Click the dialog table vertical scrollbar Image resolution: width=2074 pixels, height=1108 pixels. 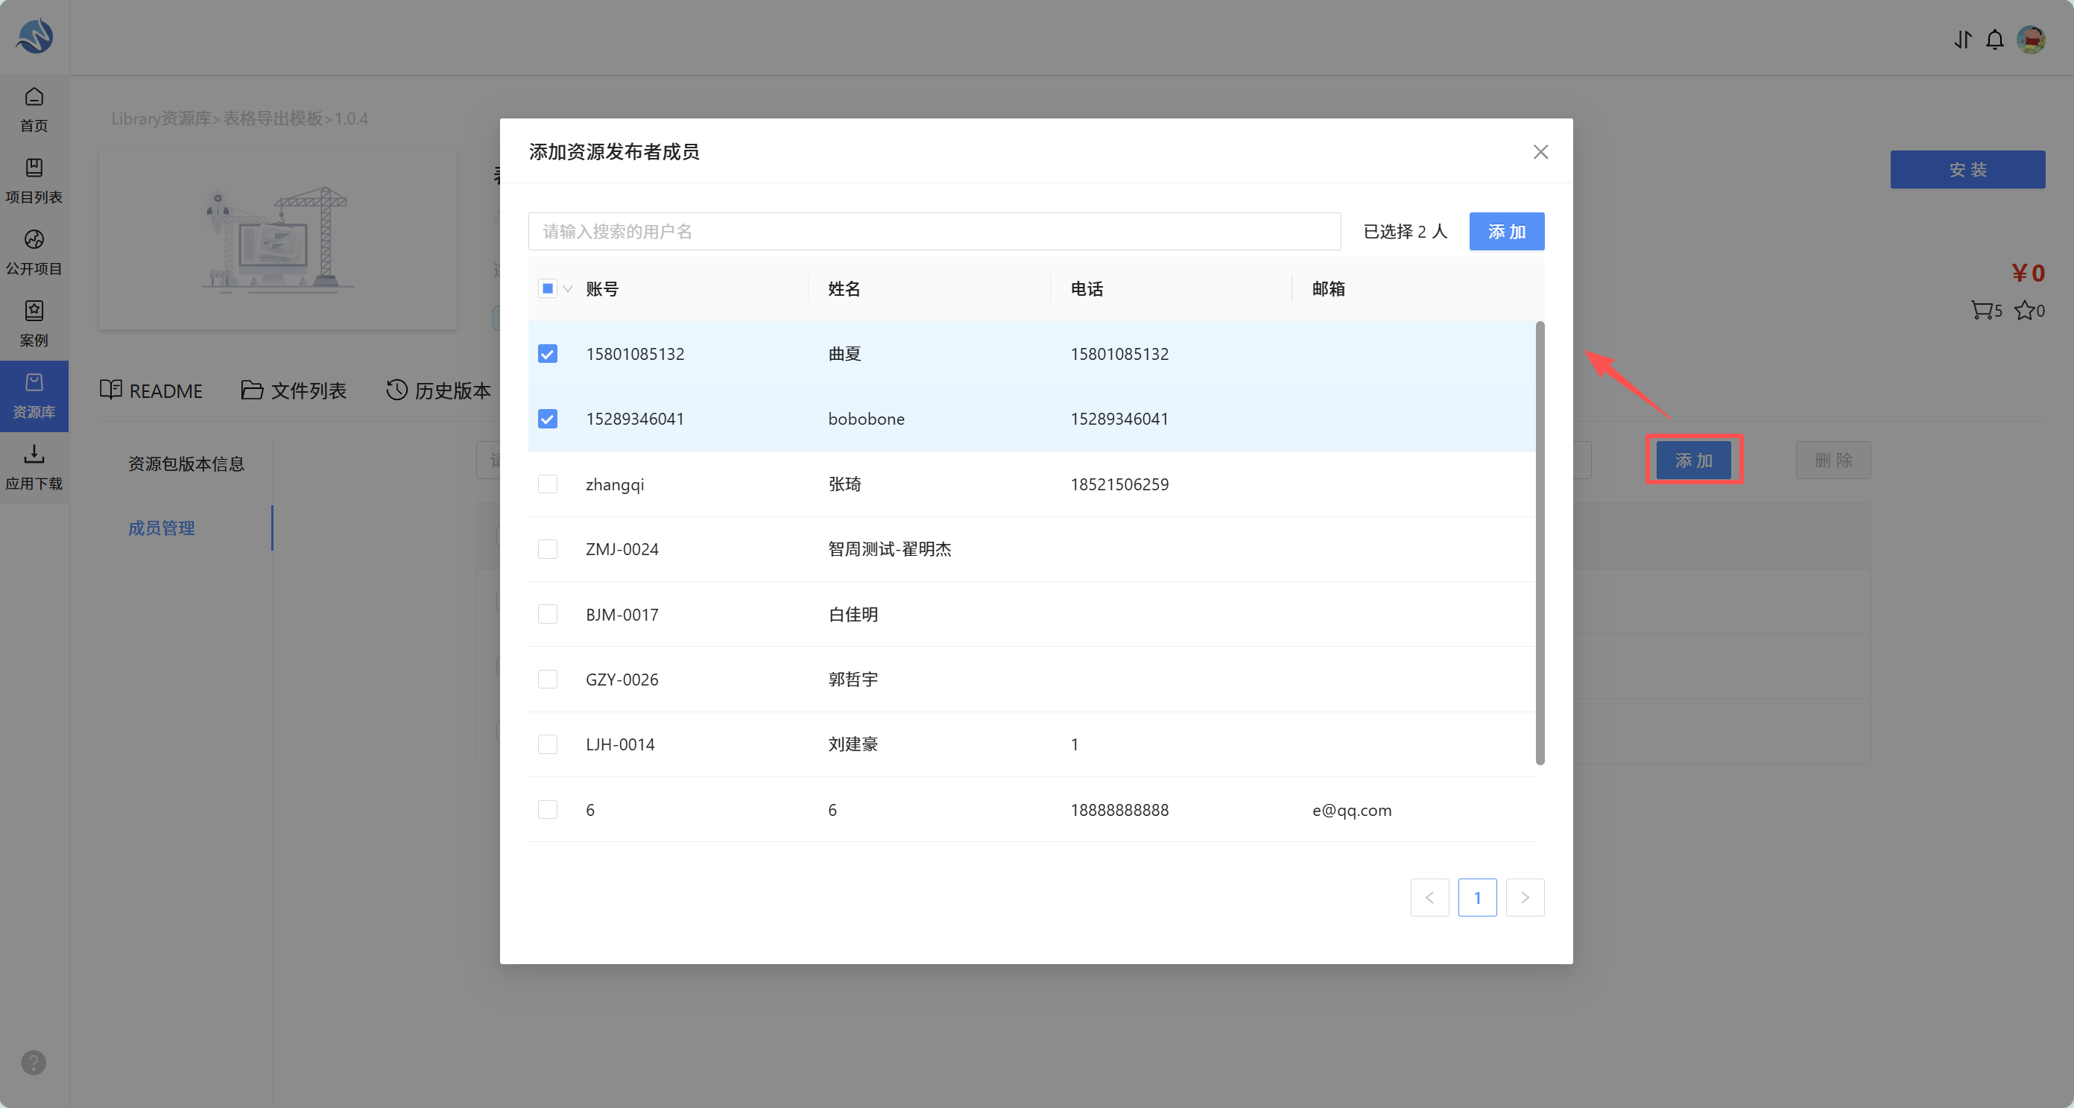point(1540,543)
